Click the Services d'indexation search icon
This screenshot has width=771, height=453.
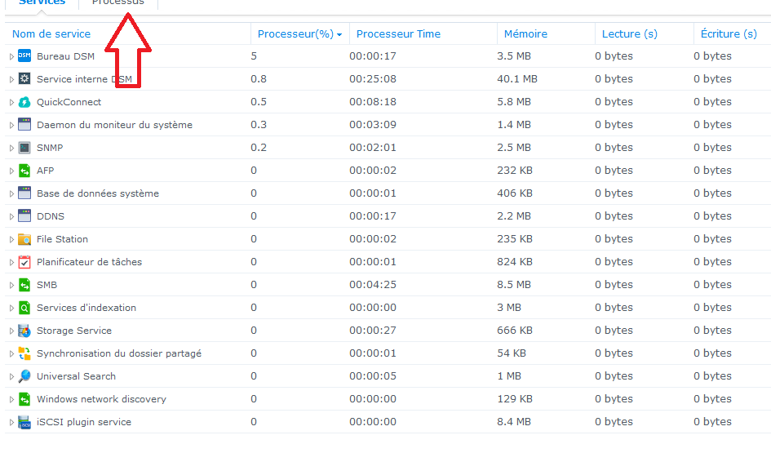24,308
